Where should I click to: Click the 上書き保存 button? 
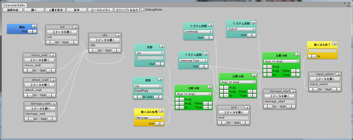pos(55,10)
